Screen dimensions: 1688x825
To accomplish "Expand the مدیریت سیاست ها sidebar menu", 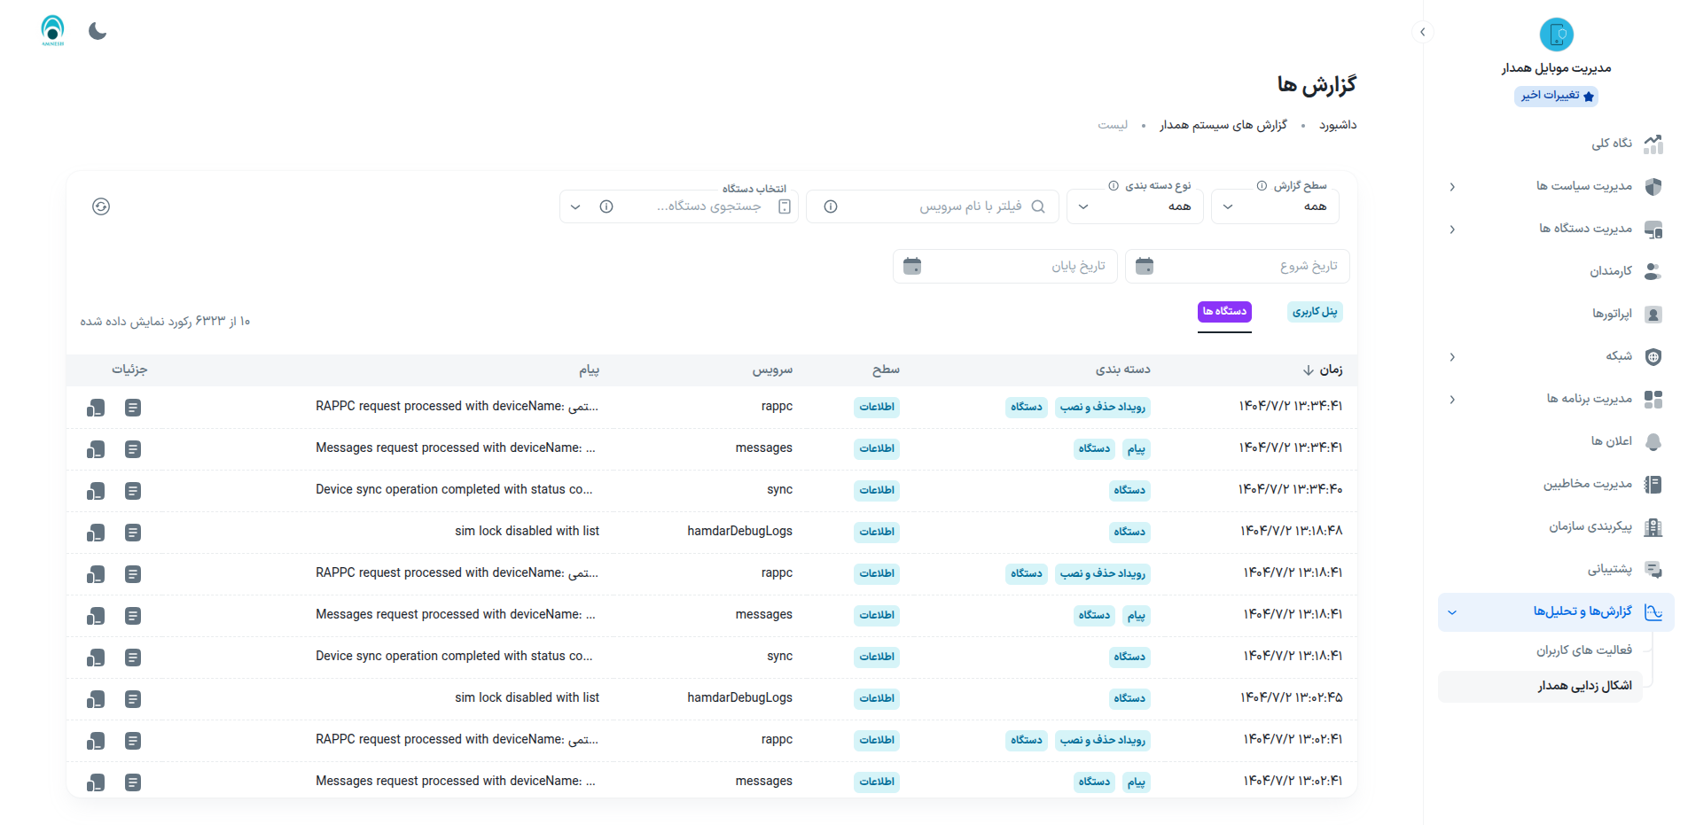I will [1583, 186].
